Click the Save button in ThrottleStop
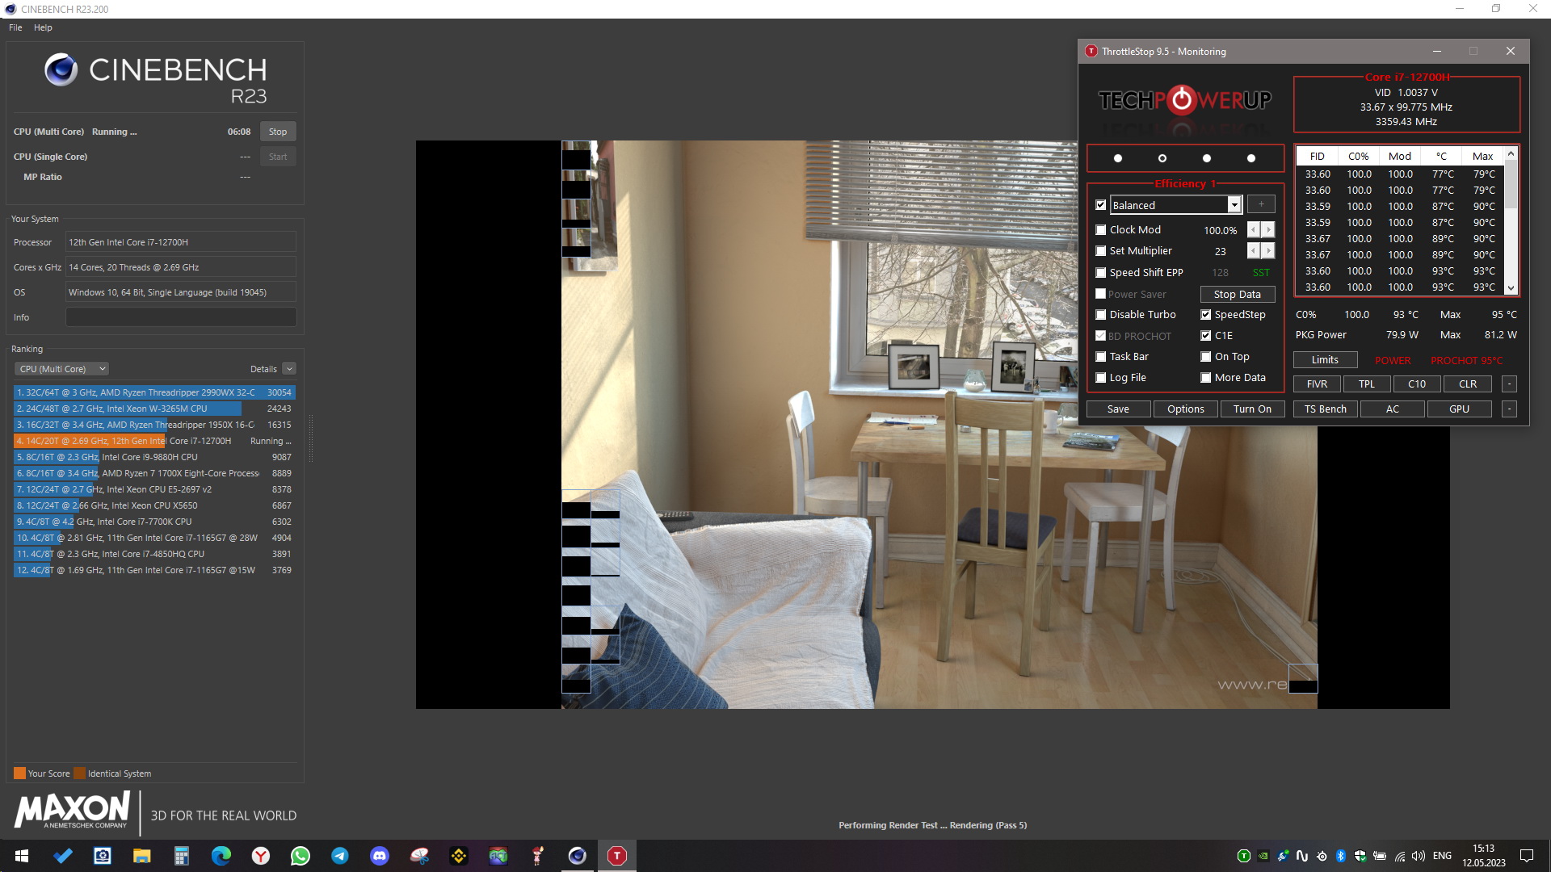This screenshot has width=1551, height=872. tap(1118, 409)
